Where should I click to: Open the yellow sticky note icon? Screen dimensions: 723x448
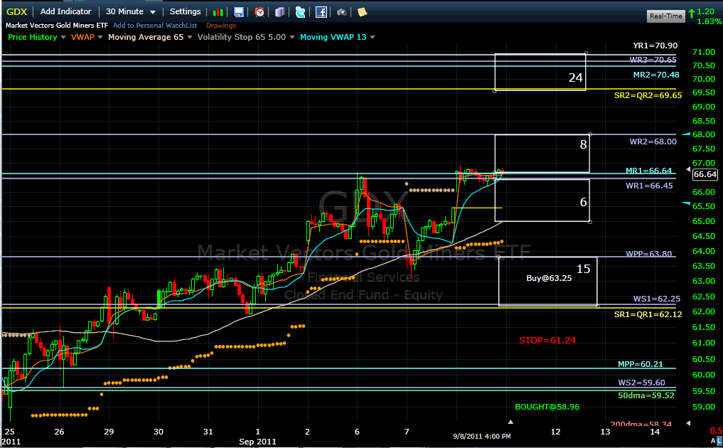[x=363, y=12]
